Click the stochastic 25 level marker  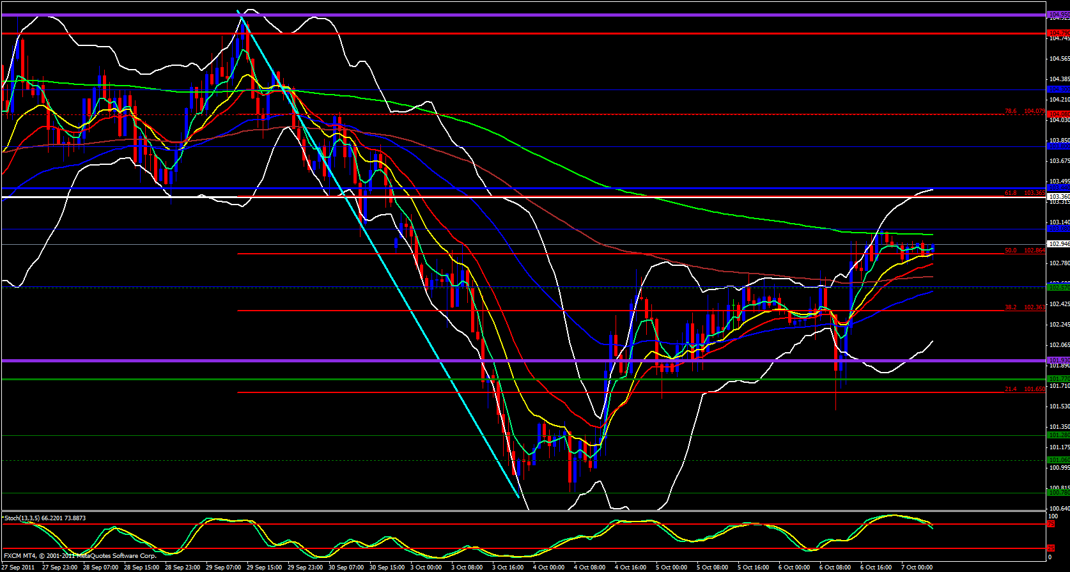[1050, 548]
